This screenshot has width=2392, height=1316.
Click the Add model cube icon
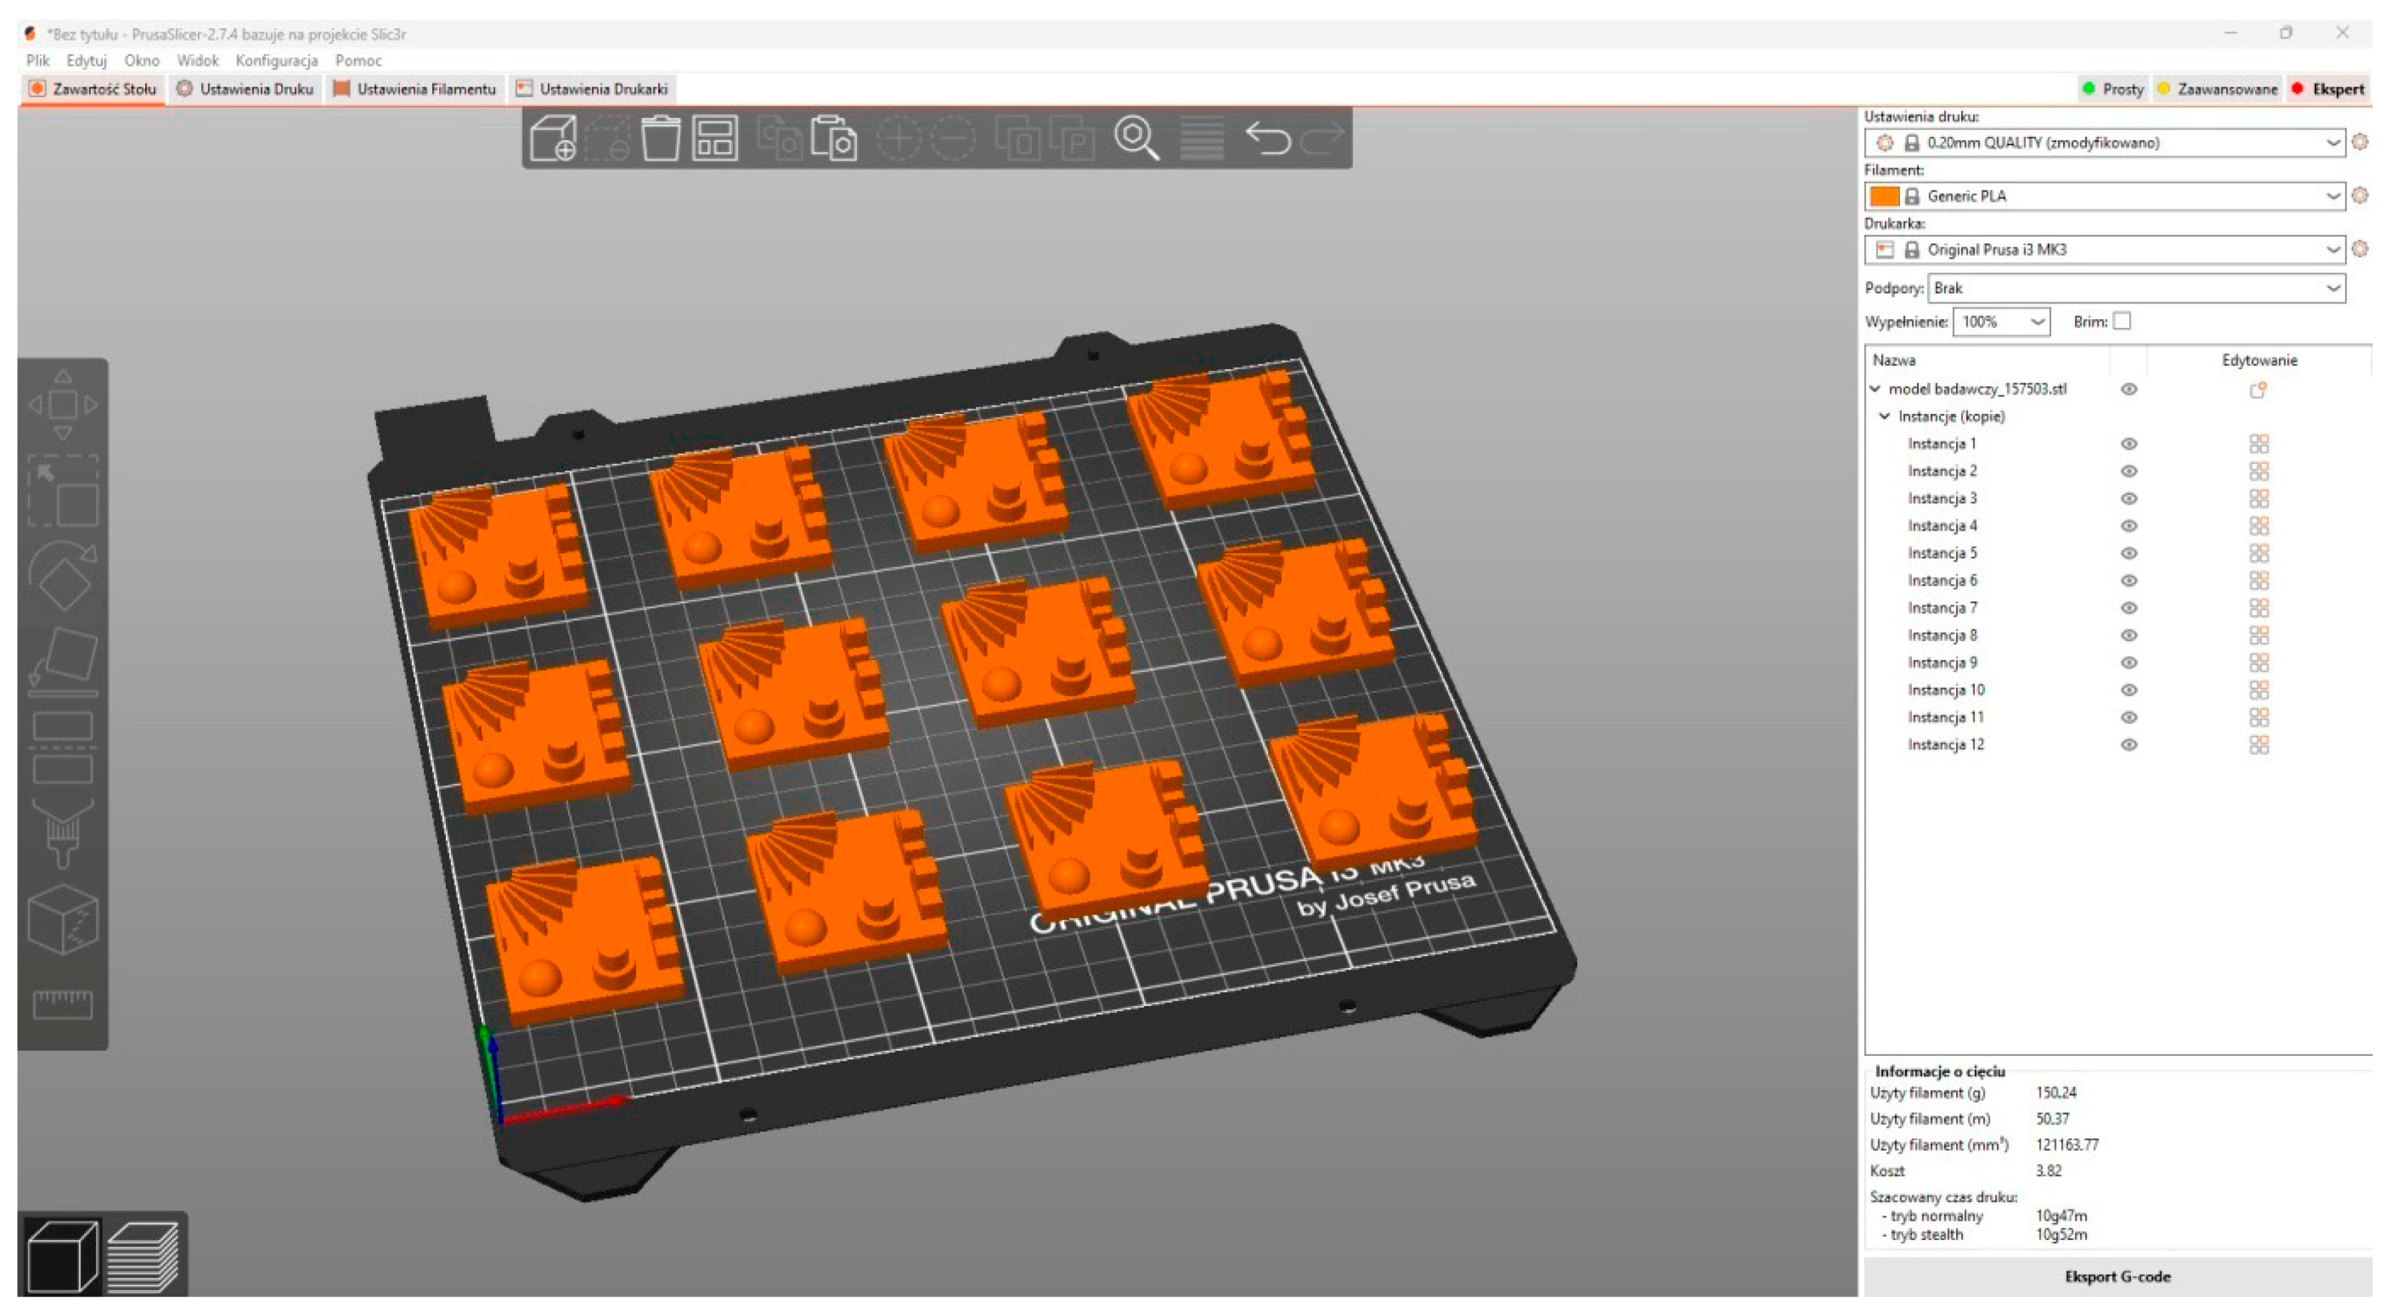click(x=554, y=139)
